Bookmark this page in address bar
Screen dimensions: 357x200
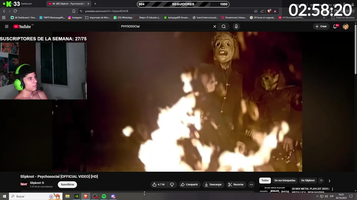coord(74,11)
